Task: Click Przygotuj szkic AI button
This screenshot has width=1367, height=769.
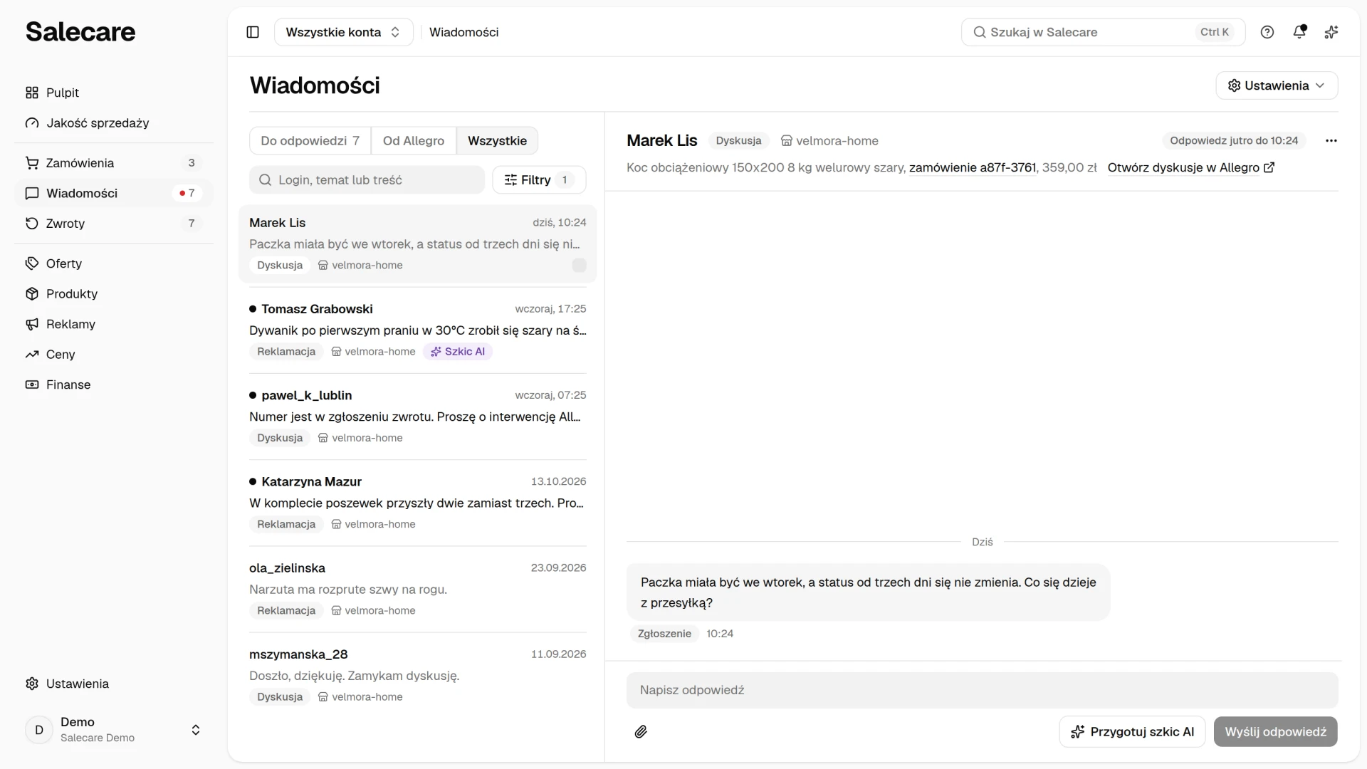Action: point(1132,732)
